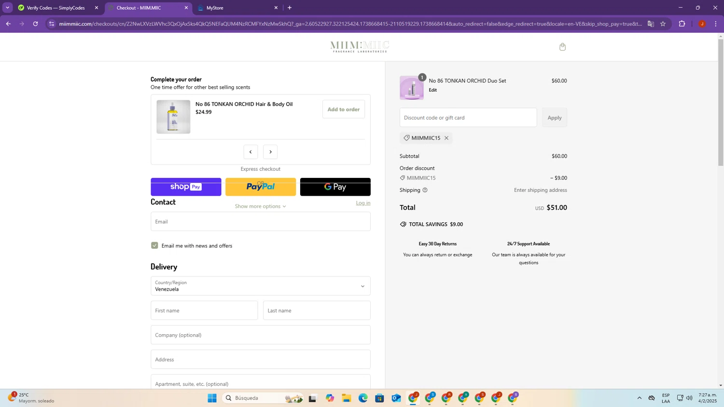Go back to the previous page
Viewport: 724px width, 407px height.
click(8, 24)
